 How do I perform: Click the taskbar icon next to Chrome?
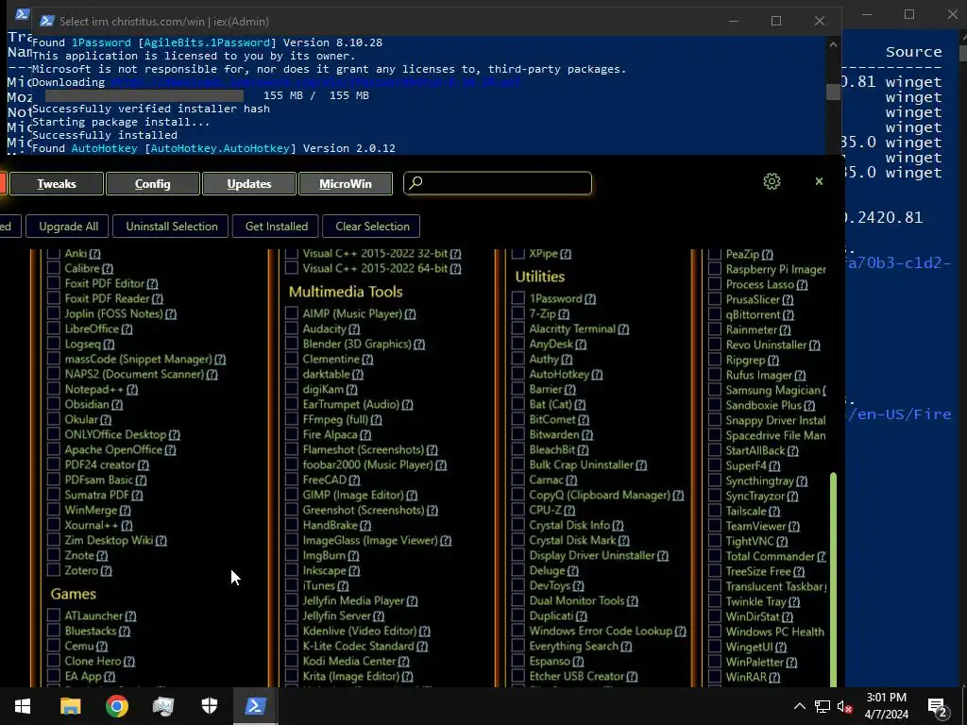point(162,706)
